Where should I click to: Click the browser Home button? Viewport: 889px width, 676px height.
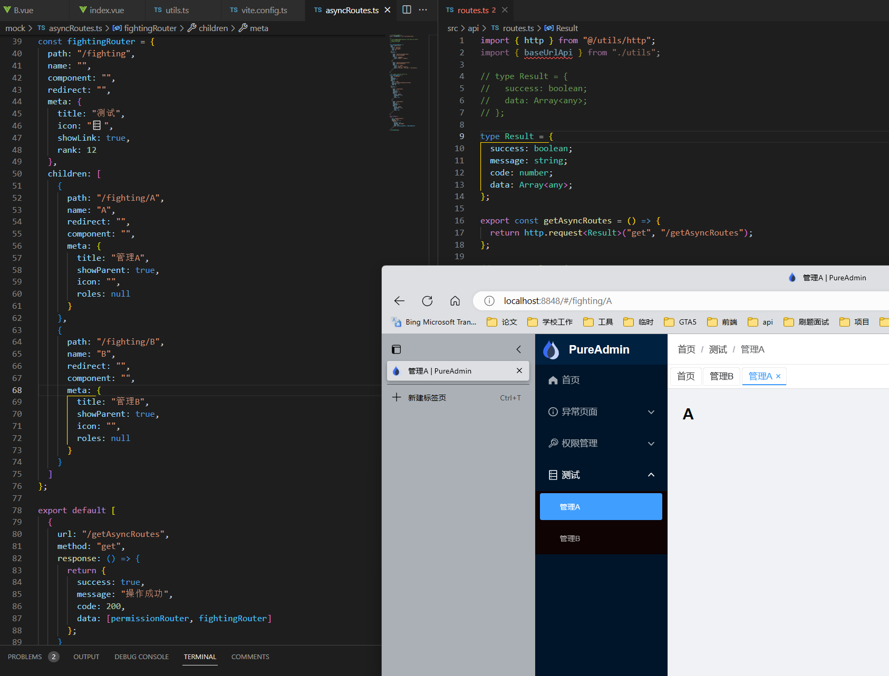coord(455,301)
